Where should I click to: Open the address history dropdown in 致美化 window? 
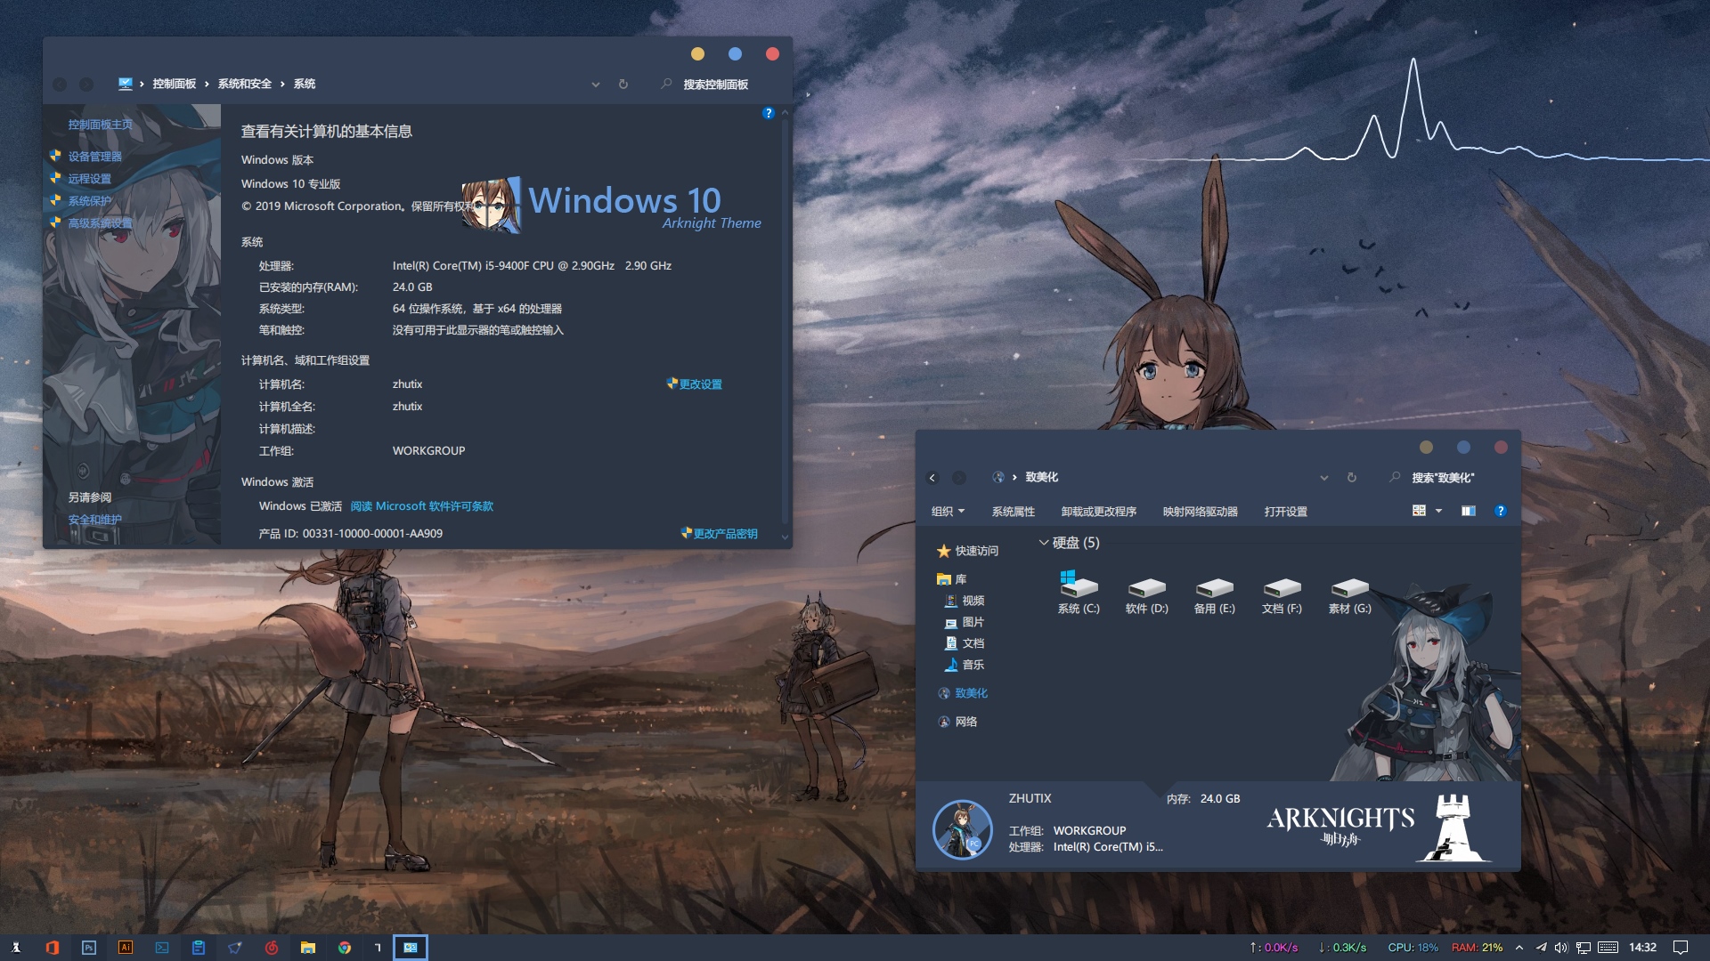[x=1324, y=478]
